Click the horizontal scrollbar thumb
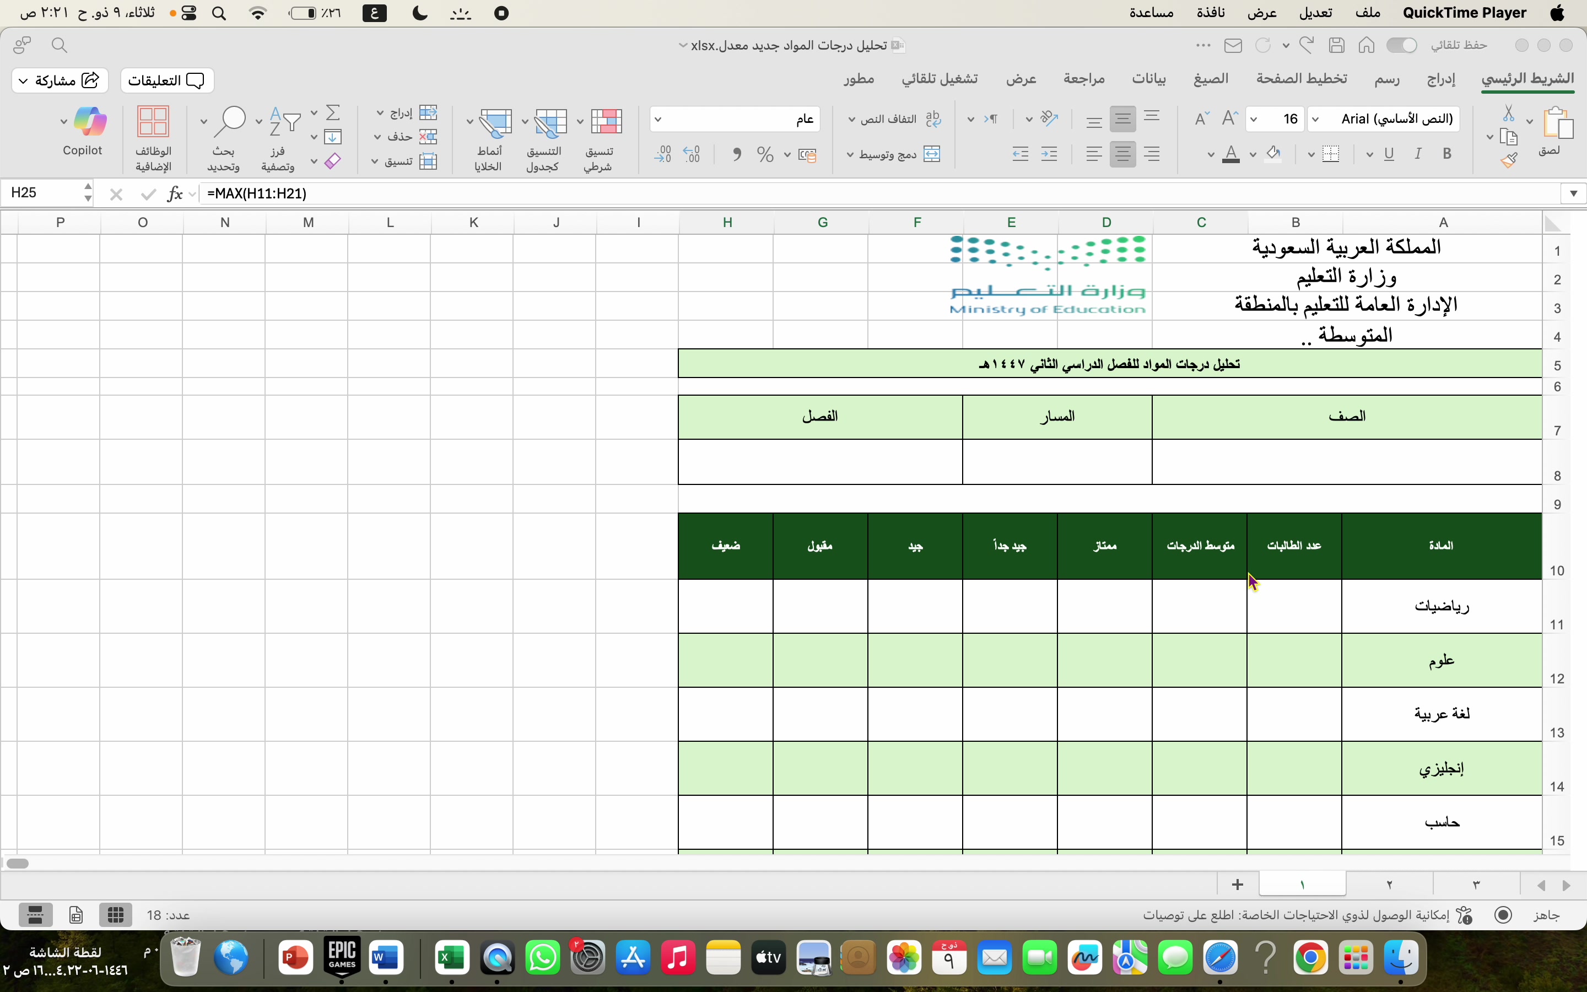Image resolution: width=1587 pixels, height=992 pixels. (x=18, y=864)
